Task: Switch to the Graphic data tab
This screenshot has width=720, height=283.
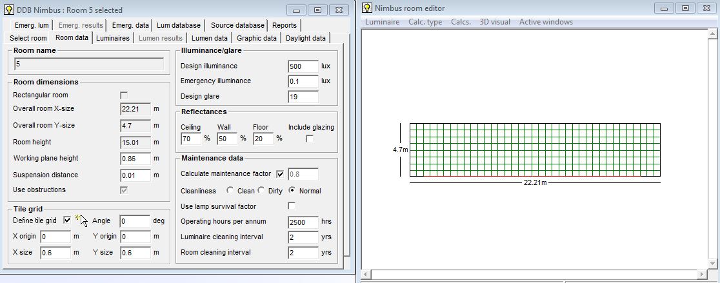Action: pyautogui.click(x=257, y=38)
